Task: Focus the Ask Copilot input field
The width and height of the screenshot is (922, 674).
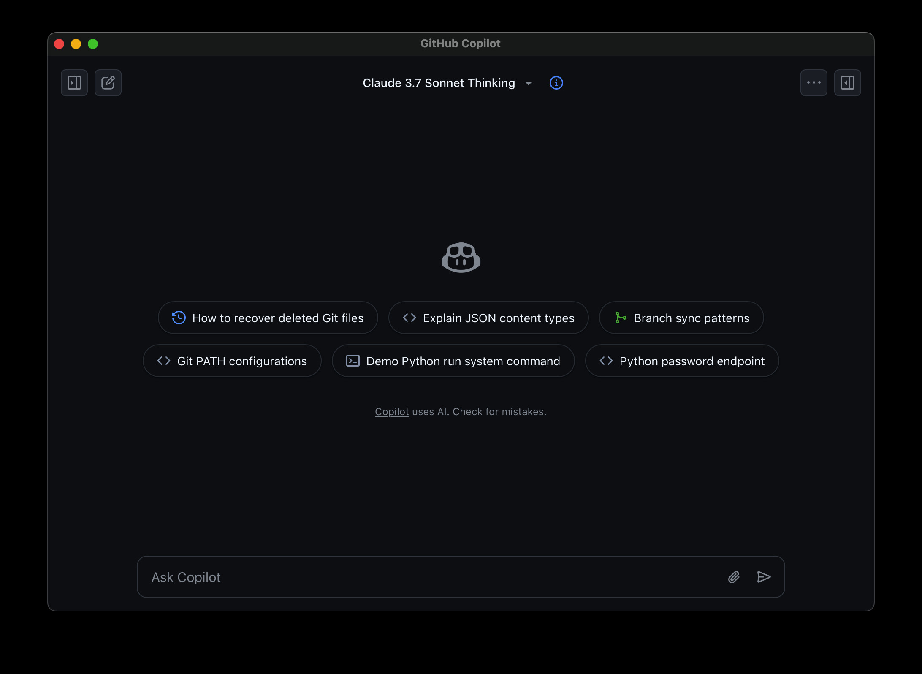Action: pos(461,577)
